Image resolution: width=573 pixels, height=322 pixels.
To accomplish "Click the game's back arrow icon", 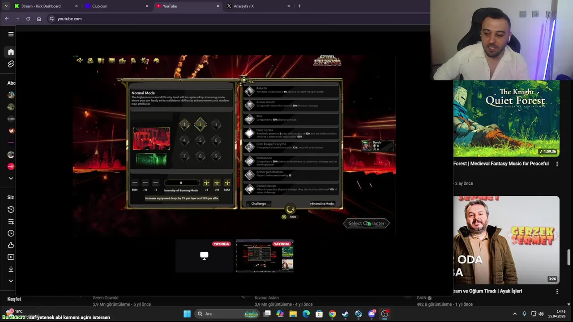I will point(79,60).
